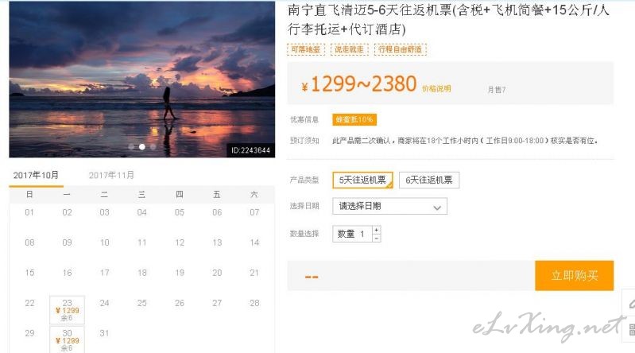Select the 5天往返机票 product type
Viewport: 635px width, 353px height.
coord(362,180)
